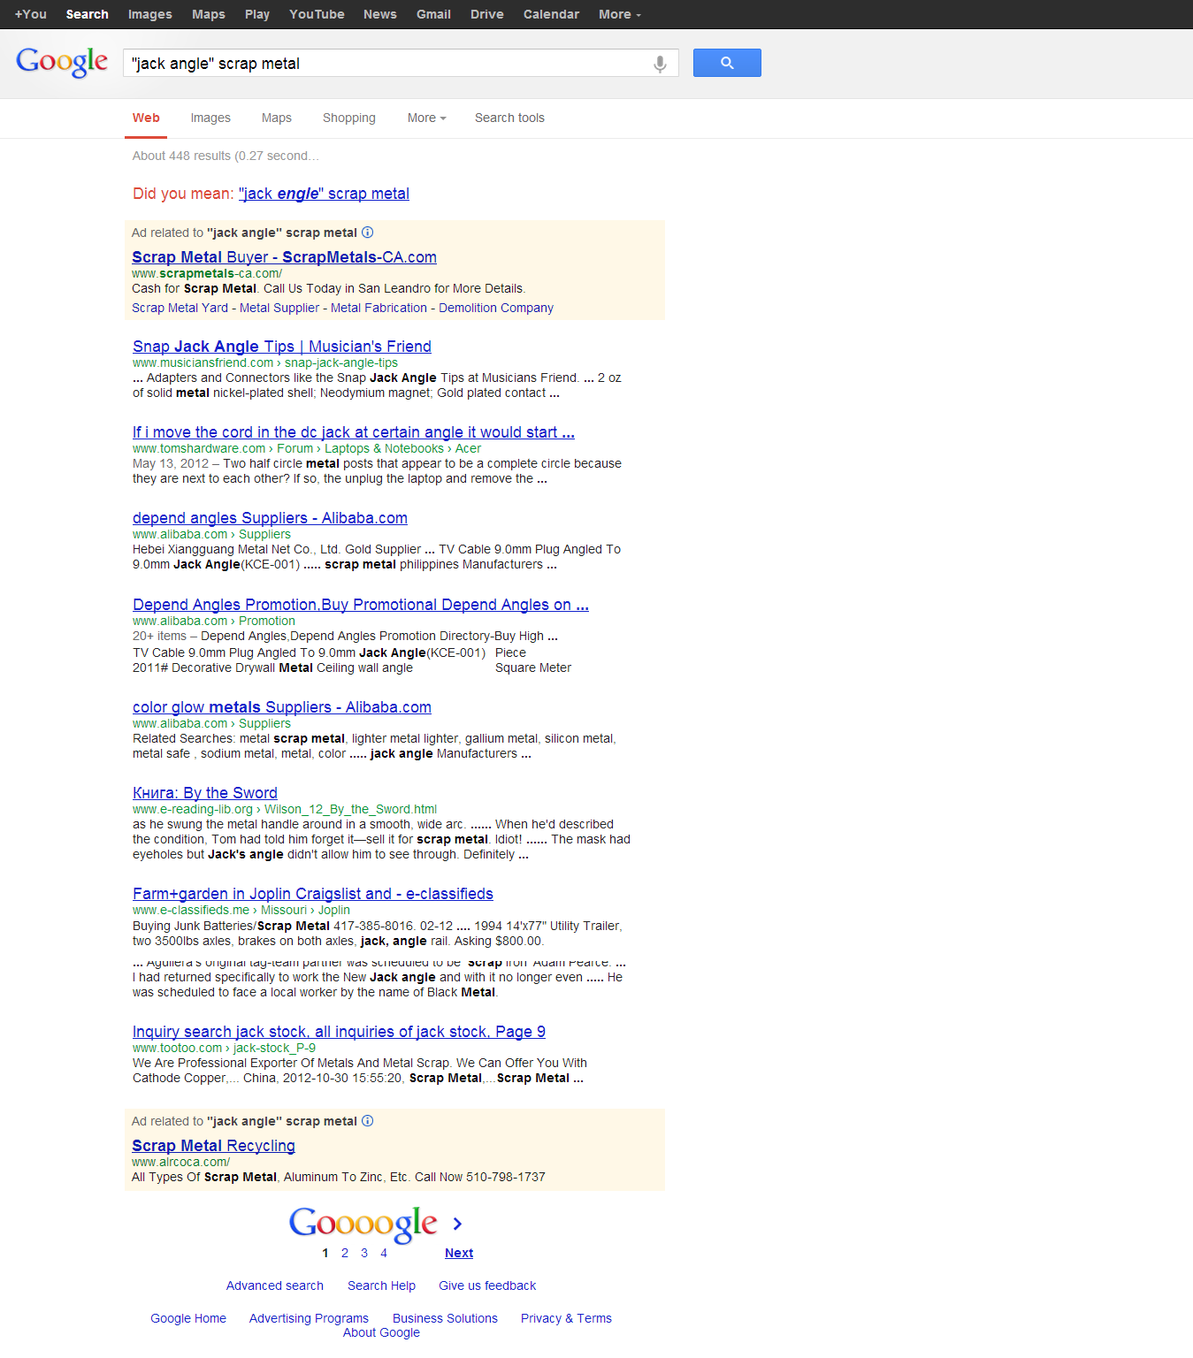Open Depend Angles Promotion result
Viewport: 1193px width, 1358px height.
point(361,605)
